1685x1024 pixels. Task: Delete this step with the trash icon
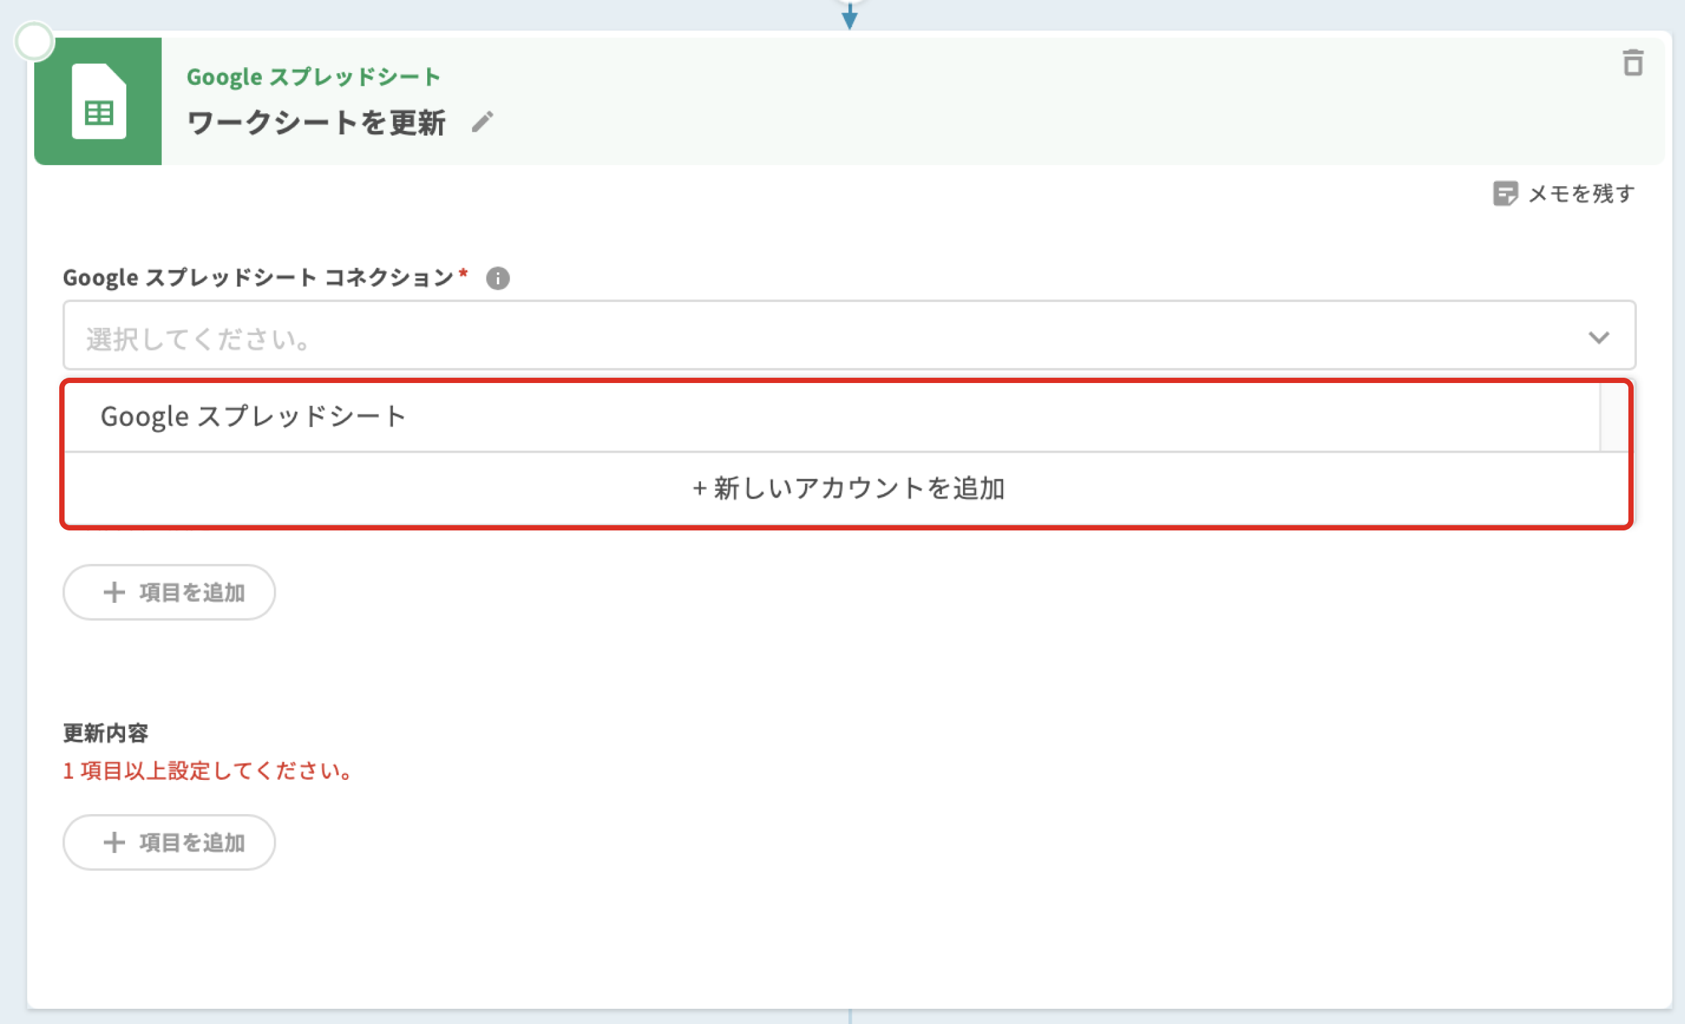(1632, 63)
